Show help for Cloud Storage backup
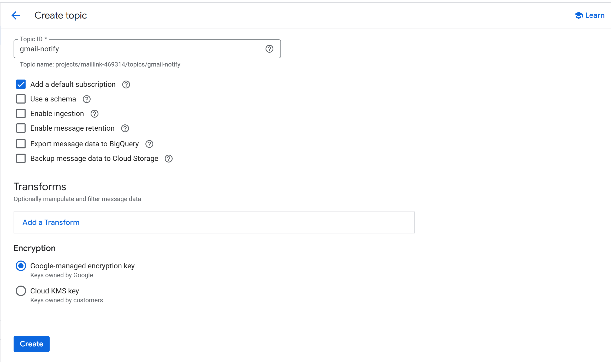The height and width of the screenshot is (362, 611). [169, 159]
